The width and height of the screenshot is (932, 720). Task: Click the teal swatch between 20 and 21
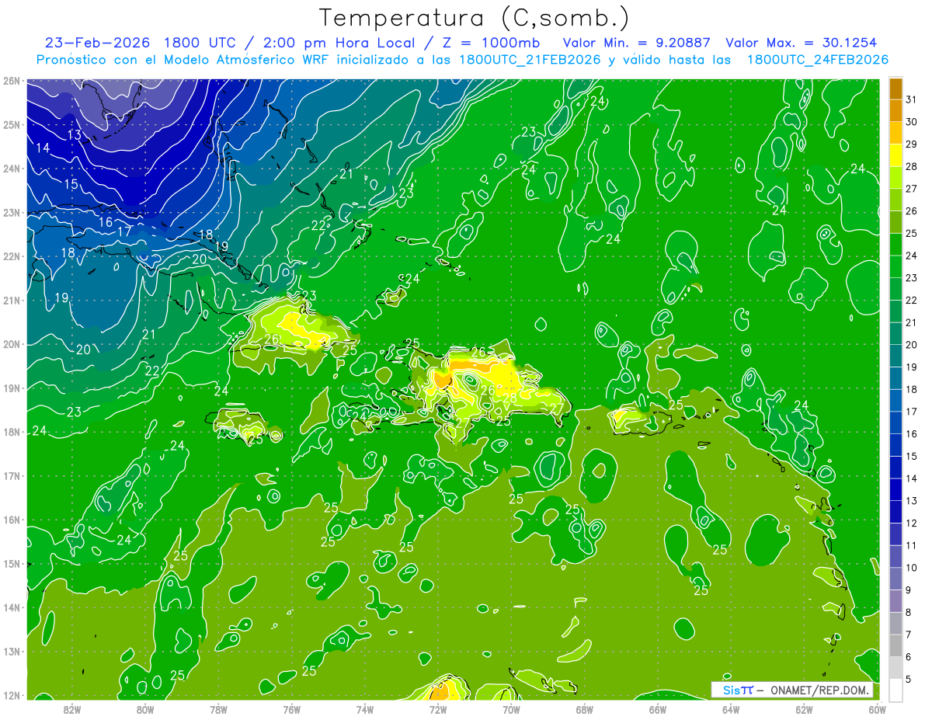pyautogui.click(x=895, y=333)
